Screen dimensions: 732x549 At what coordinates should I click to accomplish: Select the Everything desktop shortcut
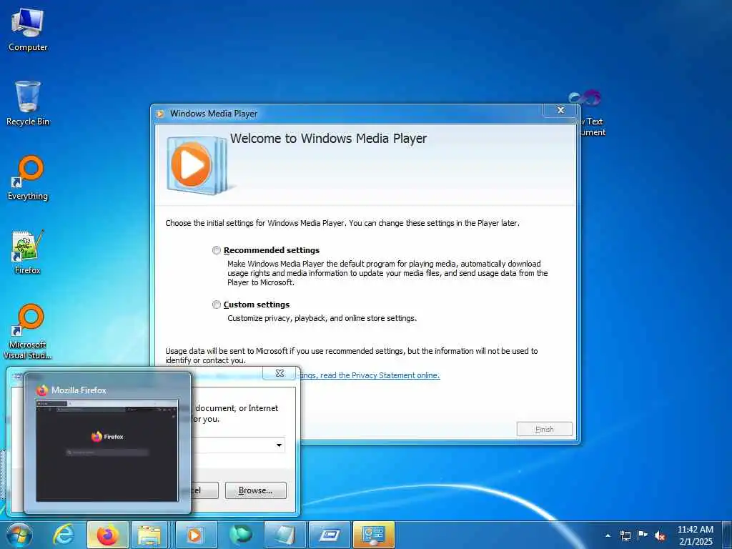28,178
